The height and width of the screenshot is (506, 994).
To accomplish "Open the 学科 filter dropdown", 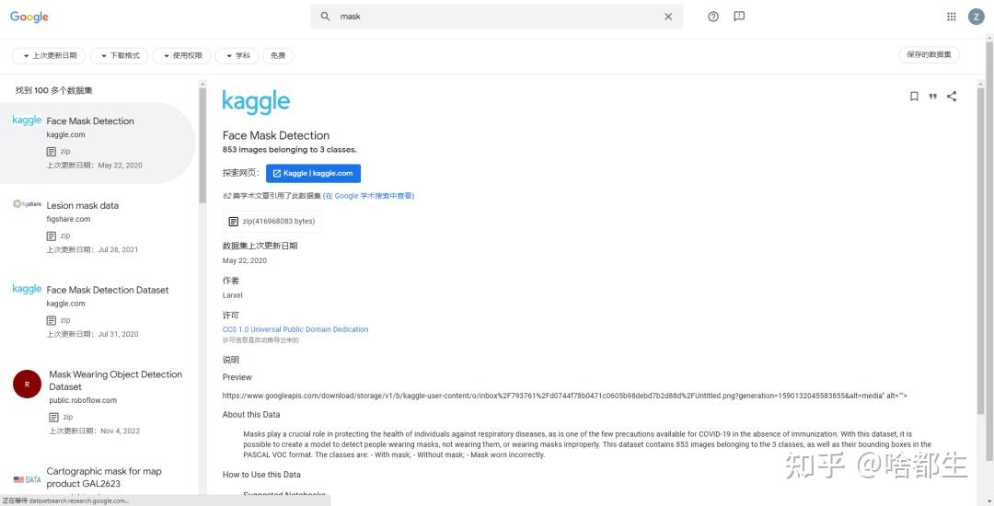I will coord(237,56).
